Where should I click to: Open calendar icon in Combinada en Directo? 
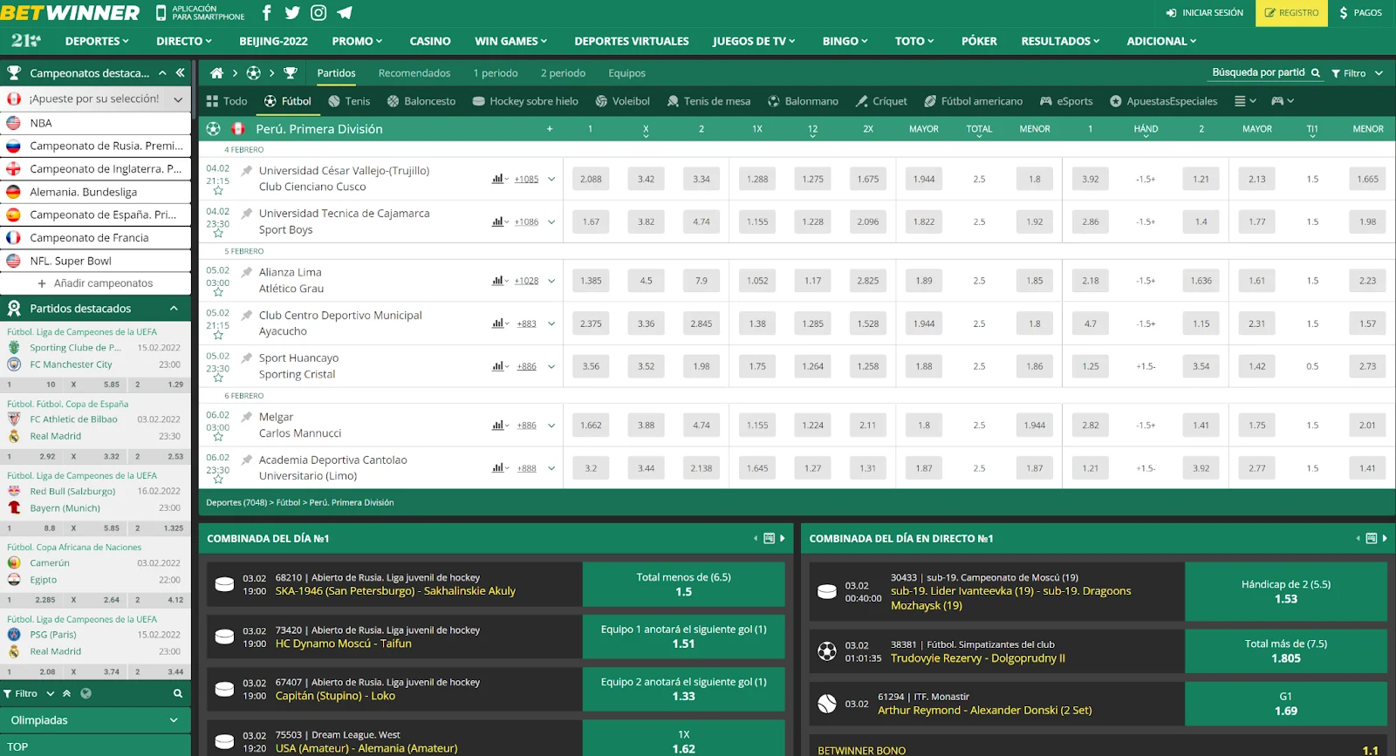pyautogui.click(x=1372, y=539)
